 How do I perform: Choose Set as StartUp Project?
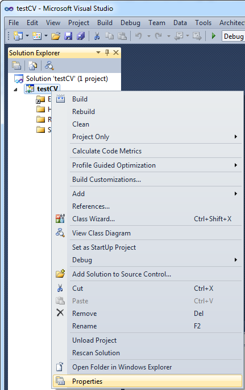(x=104, y=247)
